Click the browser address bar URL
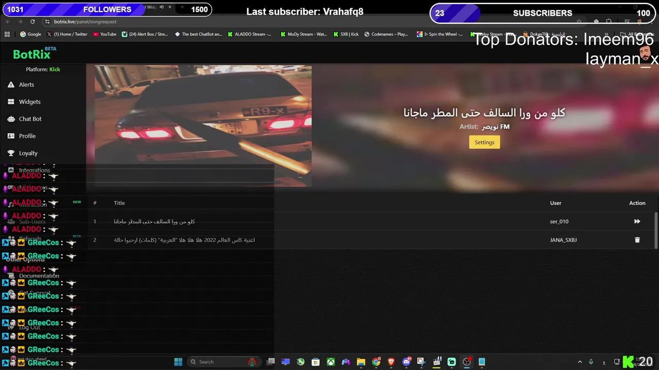Viewport: 659px width, 370px height. [85, 22]
